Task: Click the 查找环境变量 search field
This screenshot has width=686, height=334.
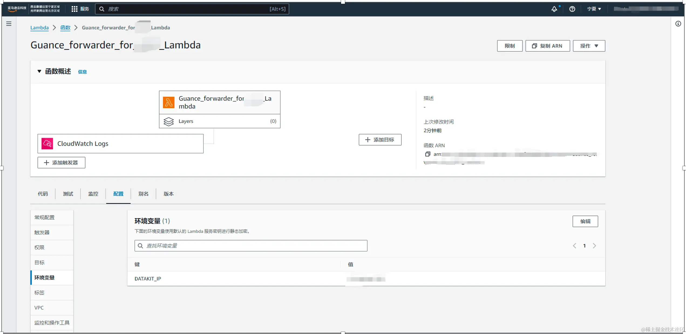Action: 251,246
